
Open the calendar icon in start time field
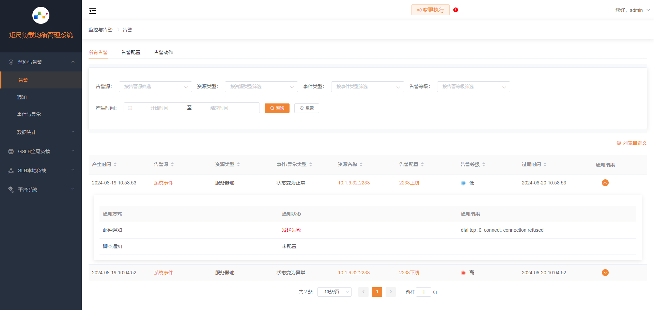[130, 108]
